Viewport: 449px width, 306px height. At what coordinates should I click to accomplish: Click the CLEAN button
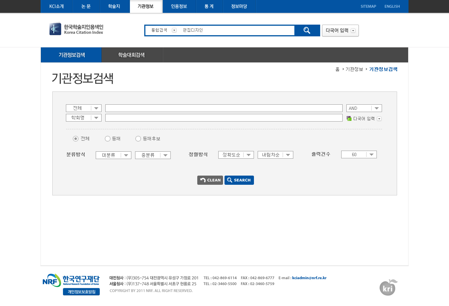[x=210, y=180]
